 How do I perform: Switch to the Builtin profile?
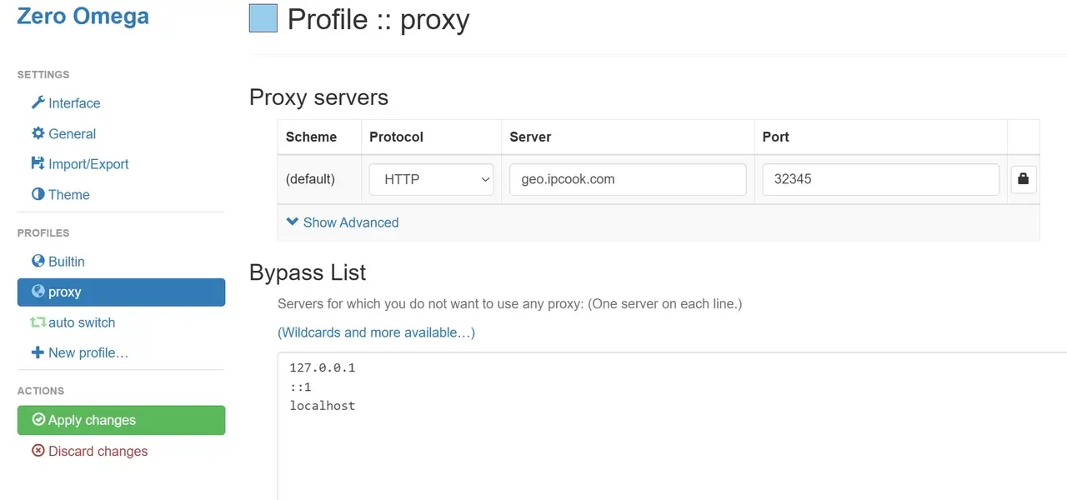66,261
